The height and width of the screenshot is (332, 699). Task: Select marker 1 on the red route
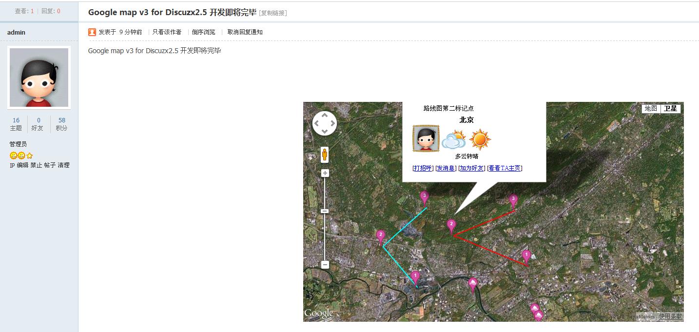pos(526,256)
